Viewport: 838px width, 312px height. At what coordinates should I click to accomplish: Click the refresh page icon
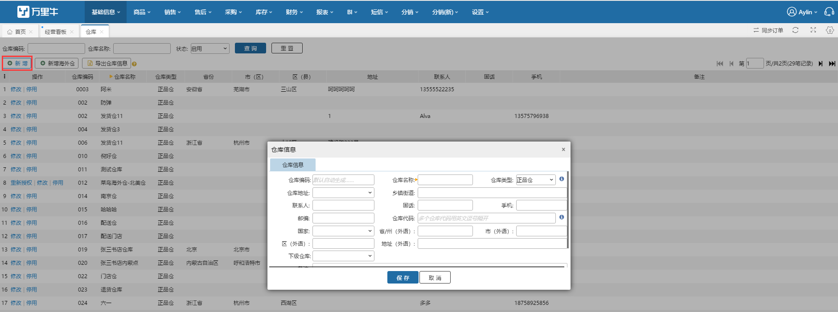(x=795, y=30)
